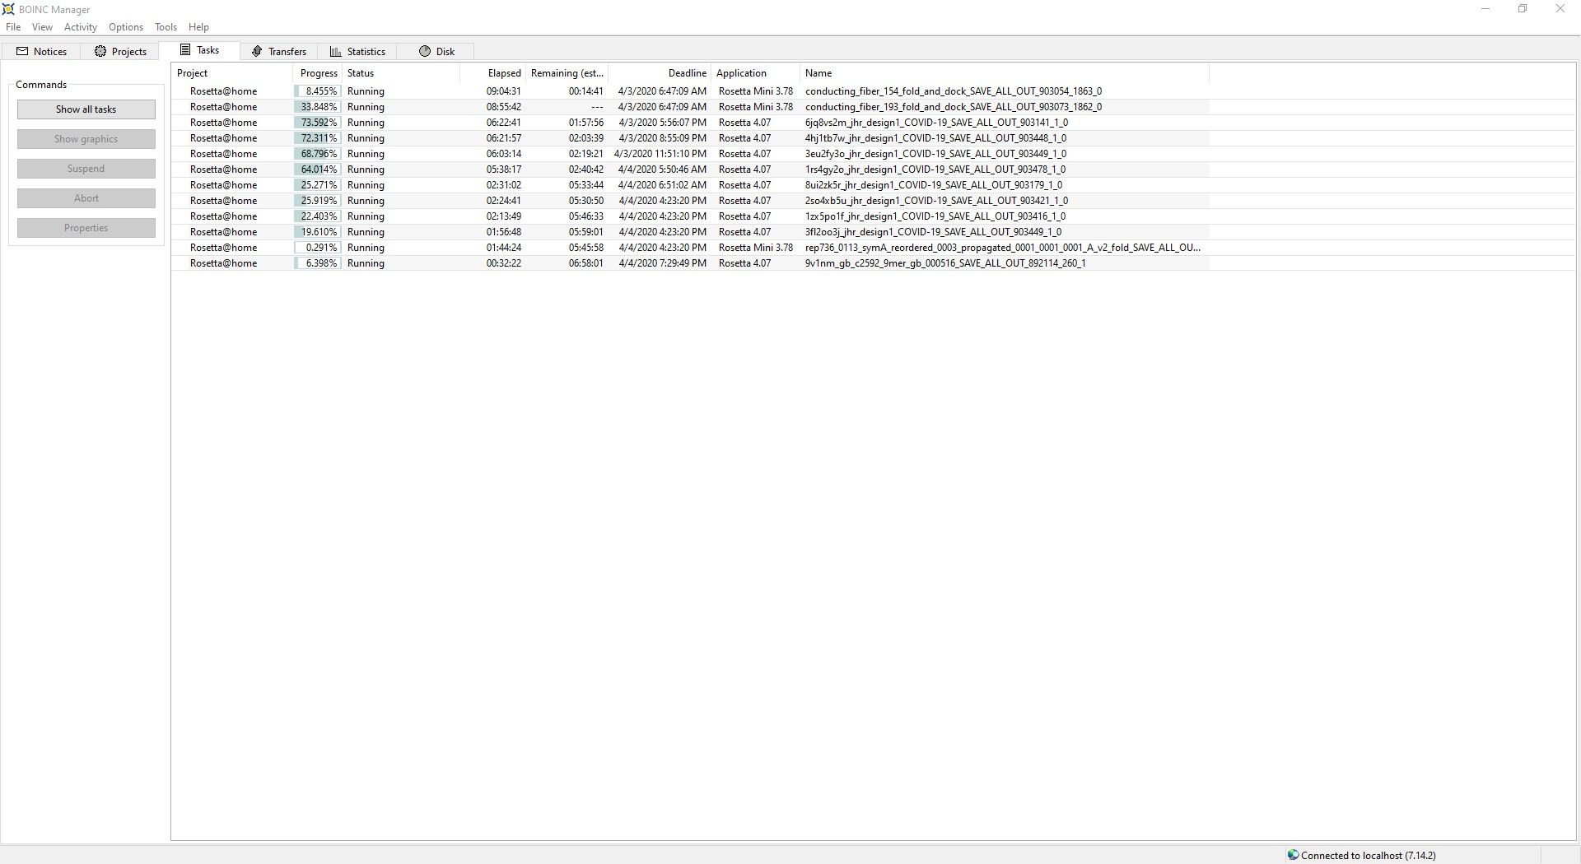Click the Notices tab envelope icon
The image size is (1581, 864).
(x=22, y=51)
